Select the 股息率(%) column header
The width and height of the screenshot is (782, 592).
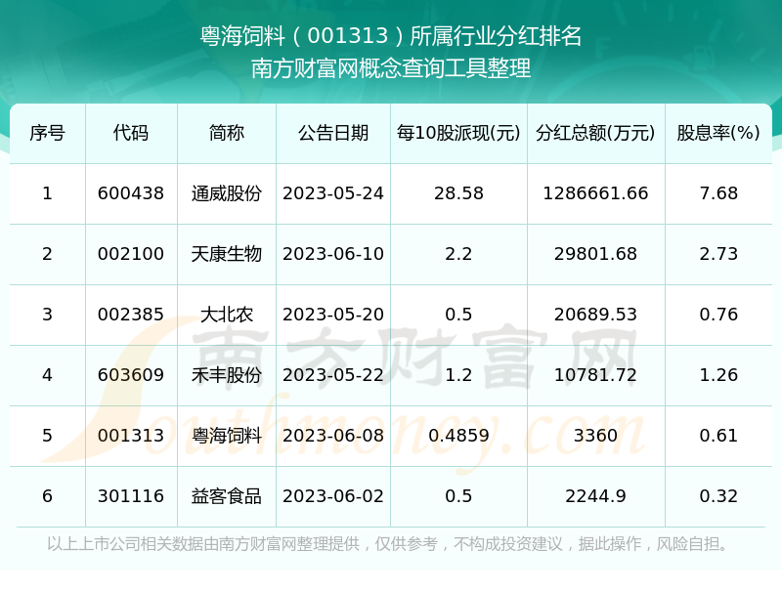718,133
